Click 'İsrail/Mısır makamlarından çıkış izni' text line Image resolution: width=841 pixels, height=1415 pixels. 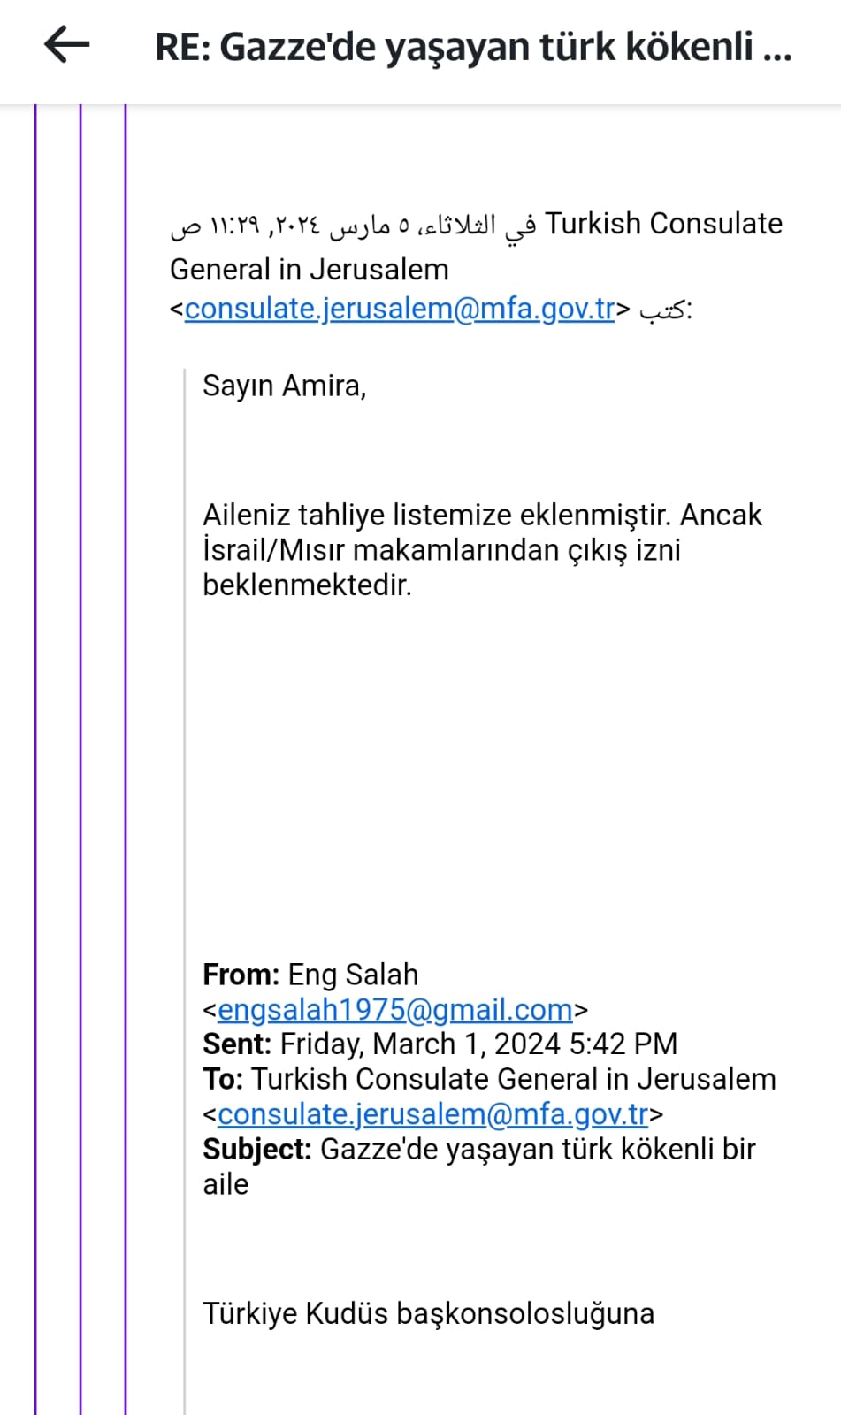(441, 550)
